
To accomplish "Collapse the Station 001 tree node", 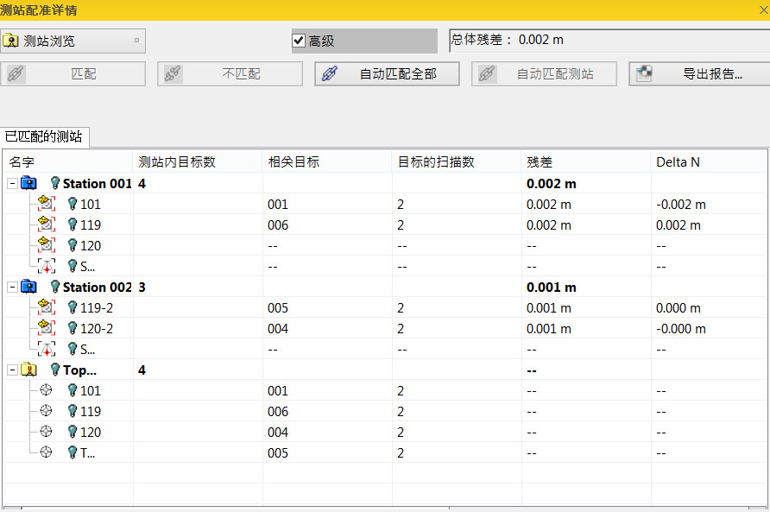I will click(11, 183).
